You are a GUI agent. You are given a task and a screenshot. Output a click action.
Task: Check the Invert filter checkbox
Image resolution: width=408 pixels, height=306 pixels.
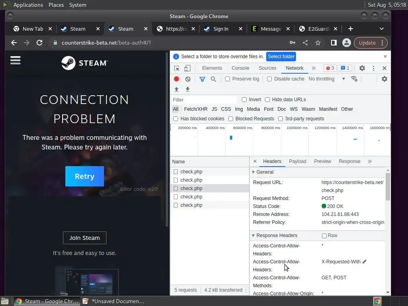pos(244,100)
